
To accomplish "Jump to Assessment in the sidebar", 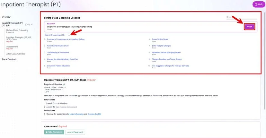I will [x=12, y=47].
